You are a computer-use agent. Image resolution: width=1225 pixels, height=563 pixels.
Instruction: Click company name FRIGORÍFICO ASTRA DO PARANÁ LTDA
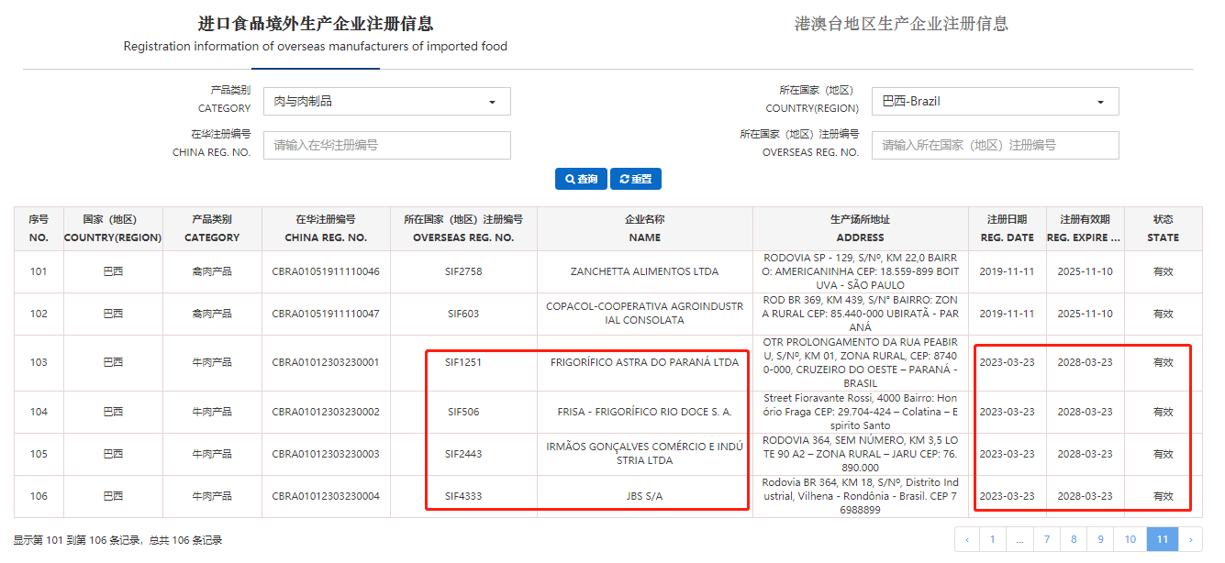pyautogui.click(x=644, y=362)
